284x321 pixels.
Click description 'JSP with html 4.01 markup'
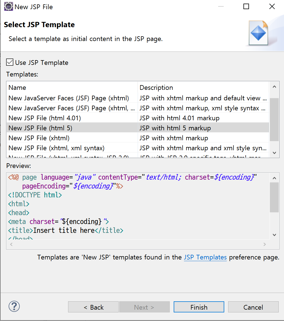(179, 118)
